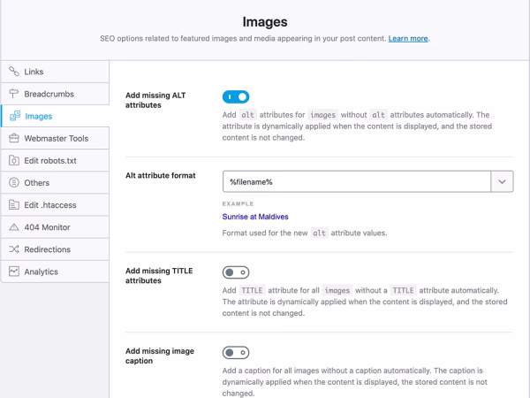Image resolution: width=530 pixels, height=398 pixels.
Task: Go to the Webmaster Tools tab
Action: (55, 139)
